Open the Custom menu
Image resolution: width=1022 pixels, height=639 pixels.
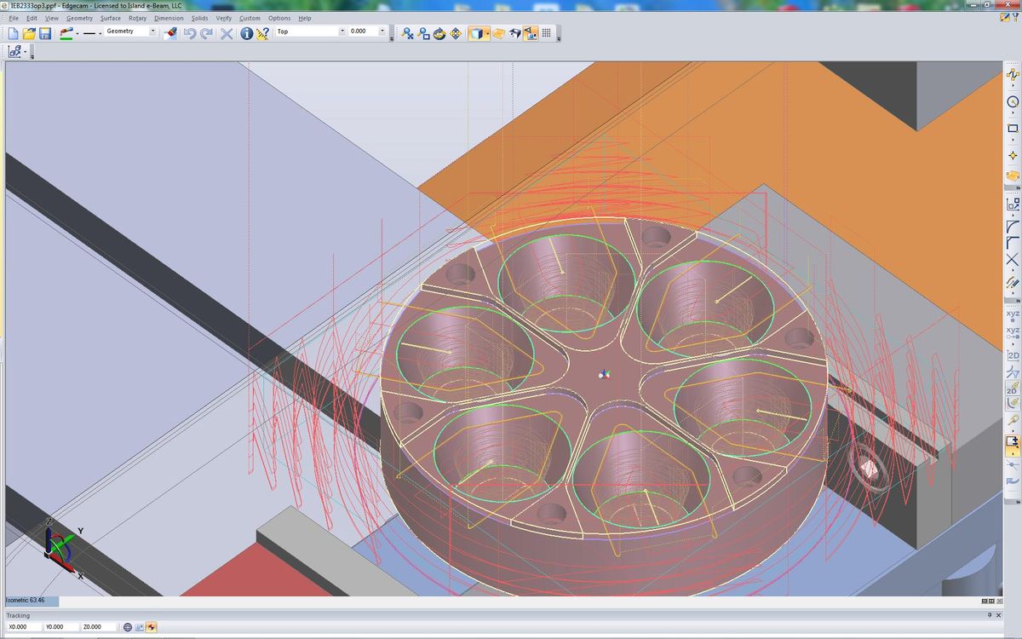point(250,18)
